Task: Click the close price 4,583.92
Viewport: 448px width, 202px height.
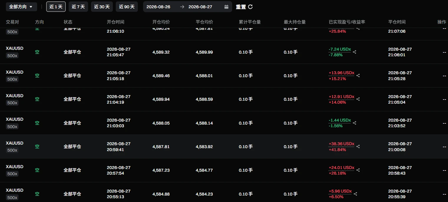Action: coord(204,147)
